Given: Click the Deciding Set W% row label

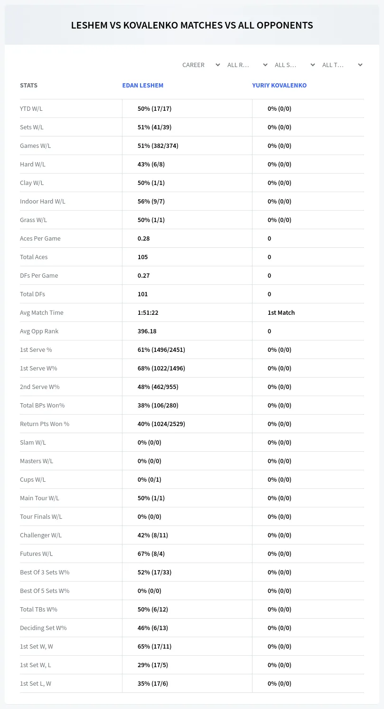Looking at the screenshot, I should 43,628.
